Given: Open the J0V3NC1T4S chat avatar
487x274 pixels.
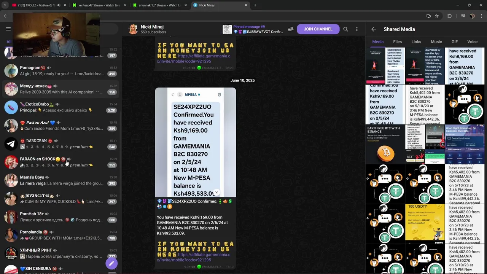Looking at the screenshot, I should coord(11,199).
